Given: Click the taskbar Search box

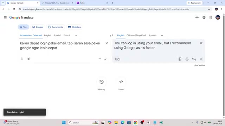Looking at the screenshot, I should coord(84,122).
